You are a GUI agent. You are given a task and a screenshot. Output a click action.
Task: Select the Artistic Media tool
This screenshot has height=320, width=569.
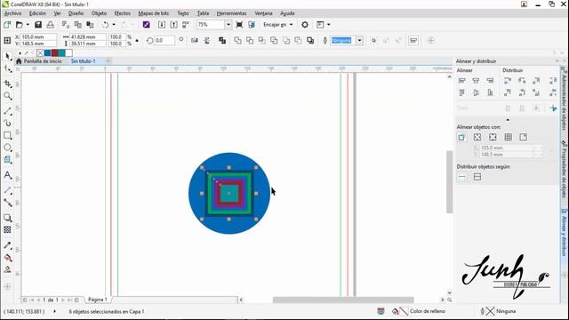[8, 124]
